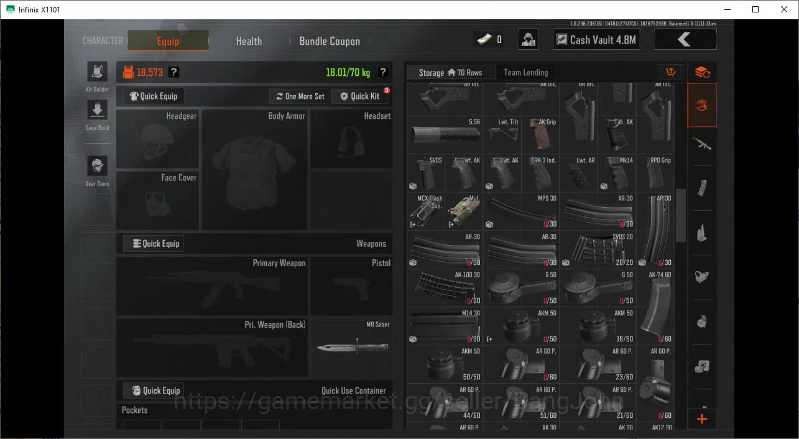This screenshot has height=439, width=799.
Task: Click the empty Face Cover slot
Action: click(x=158, y=201)
